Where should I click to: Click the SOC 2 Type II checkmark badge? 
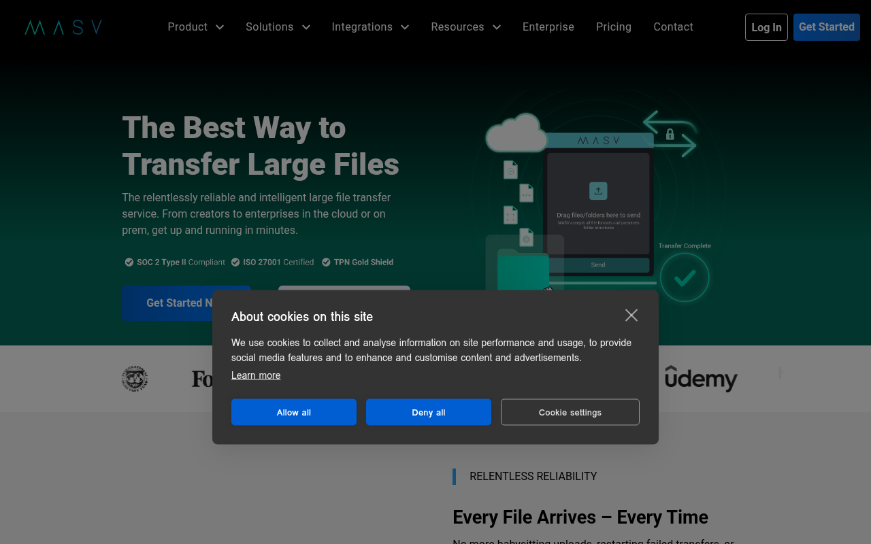129,262
